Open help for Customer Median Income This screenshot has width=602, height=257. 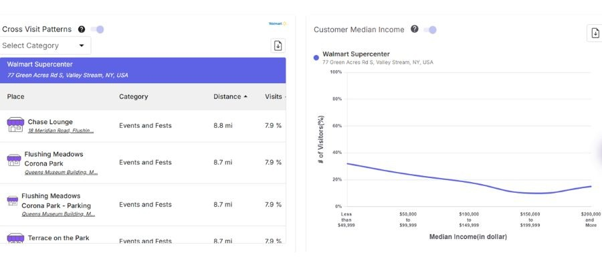click(414, 29)
